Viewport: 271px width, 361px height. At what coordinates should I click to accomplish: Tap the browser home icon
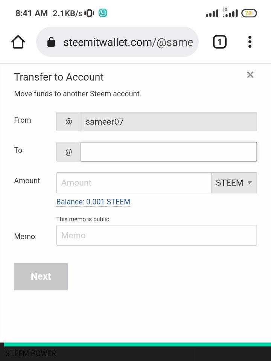click(x=18, y=42)
